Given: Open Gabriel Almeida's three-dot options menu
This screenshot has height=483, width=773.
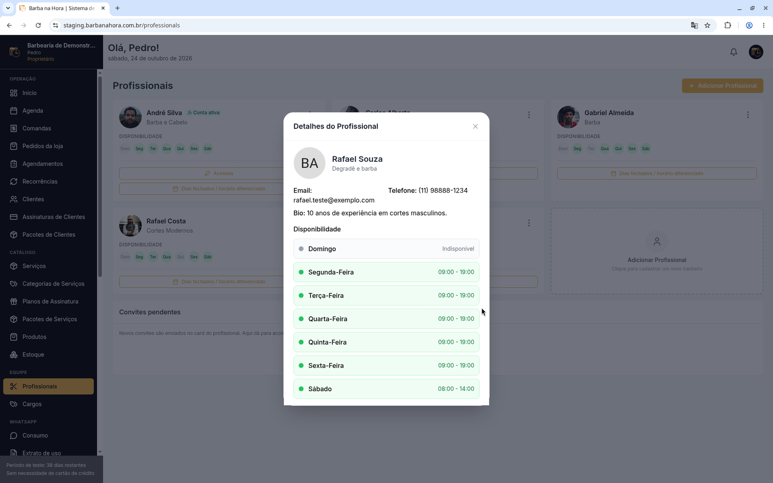Looking at the screenshot, I should tap(748, 115).
